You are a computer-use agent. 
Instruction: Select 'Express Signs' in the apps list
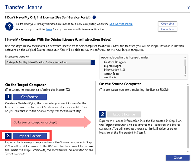[112, 66]
